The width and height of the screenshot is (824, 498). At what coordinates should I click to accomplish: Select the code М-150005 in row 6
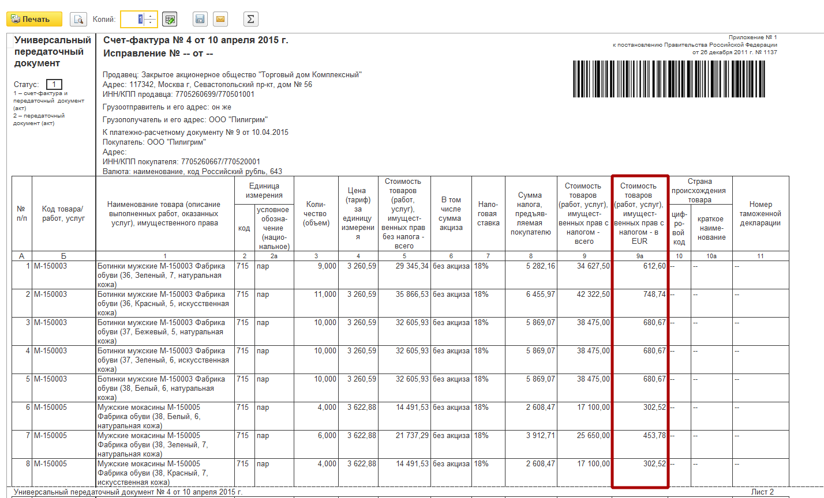50,408
